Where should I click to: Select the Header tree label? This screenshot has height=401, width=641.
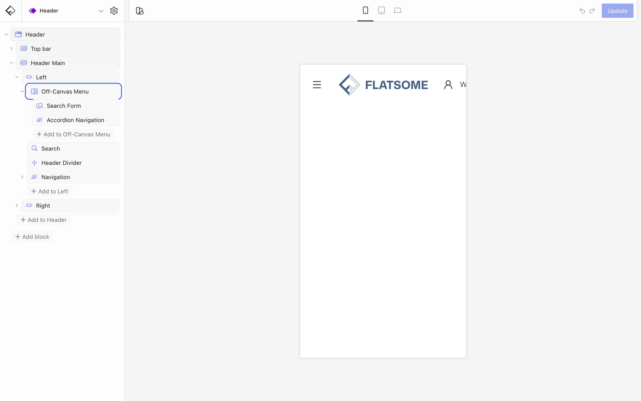tap(35, 35)
